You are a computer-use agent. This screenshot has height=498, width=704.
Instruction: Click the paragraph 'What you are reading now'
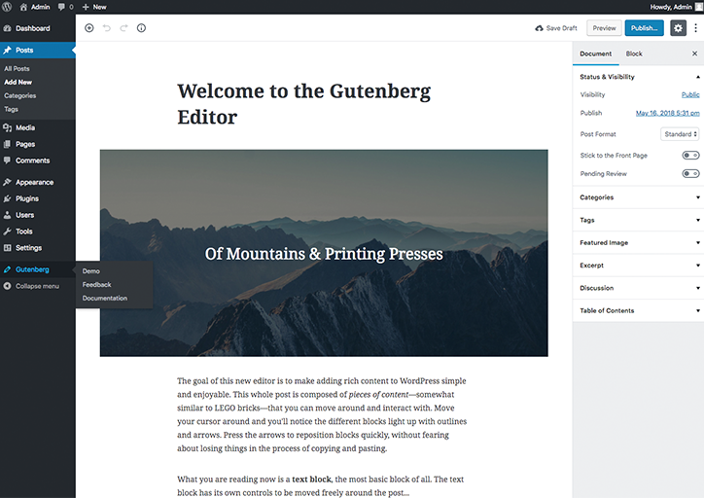[x=321, y=485]
